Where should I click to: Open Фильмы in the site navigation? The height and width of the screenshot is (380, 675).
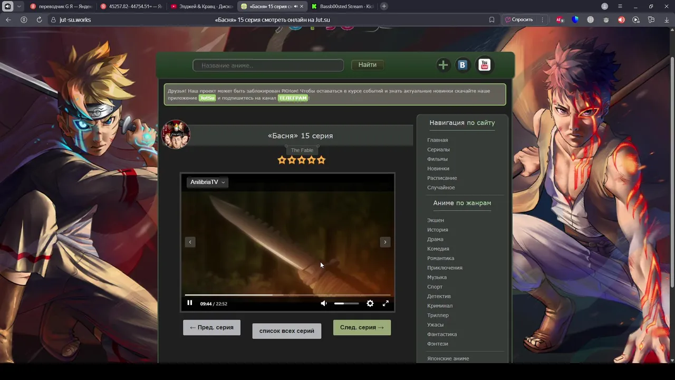437,159
